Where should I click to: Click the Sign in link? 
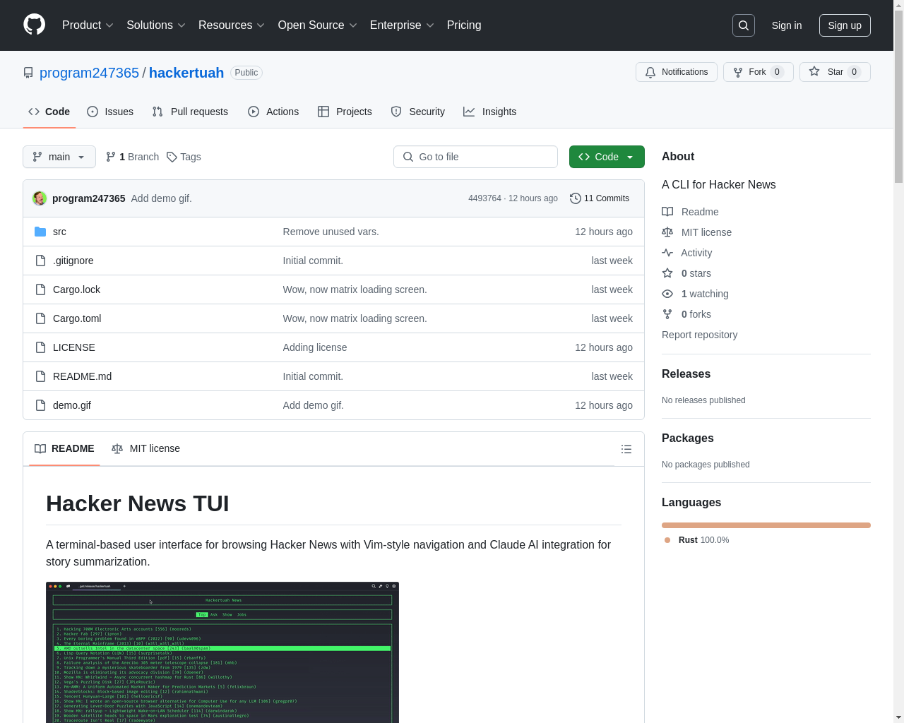pos(787,25)
